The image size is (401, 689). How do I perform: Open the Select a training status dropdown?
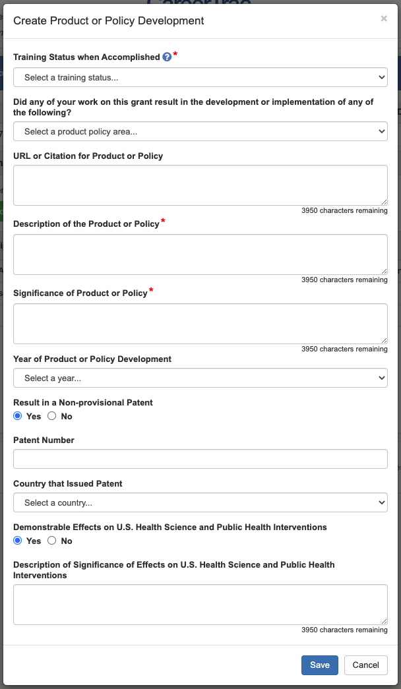(200, 77)
